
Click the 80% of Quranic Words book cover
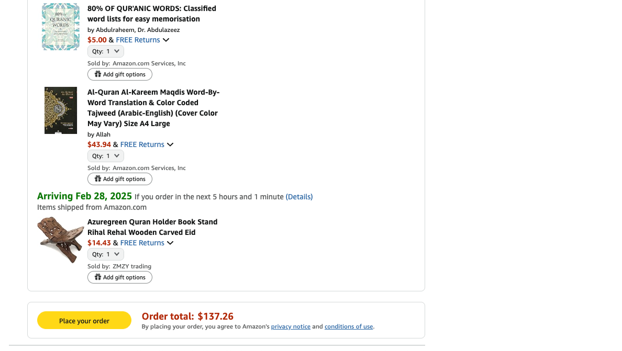tap(61, 27)
